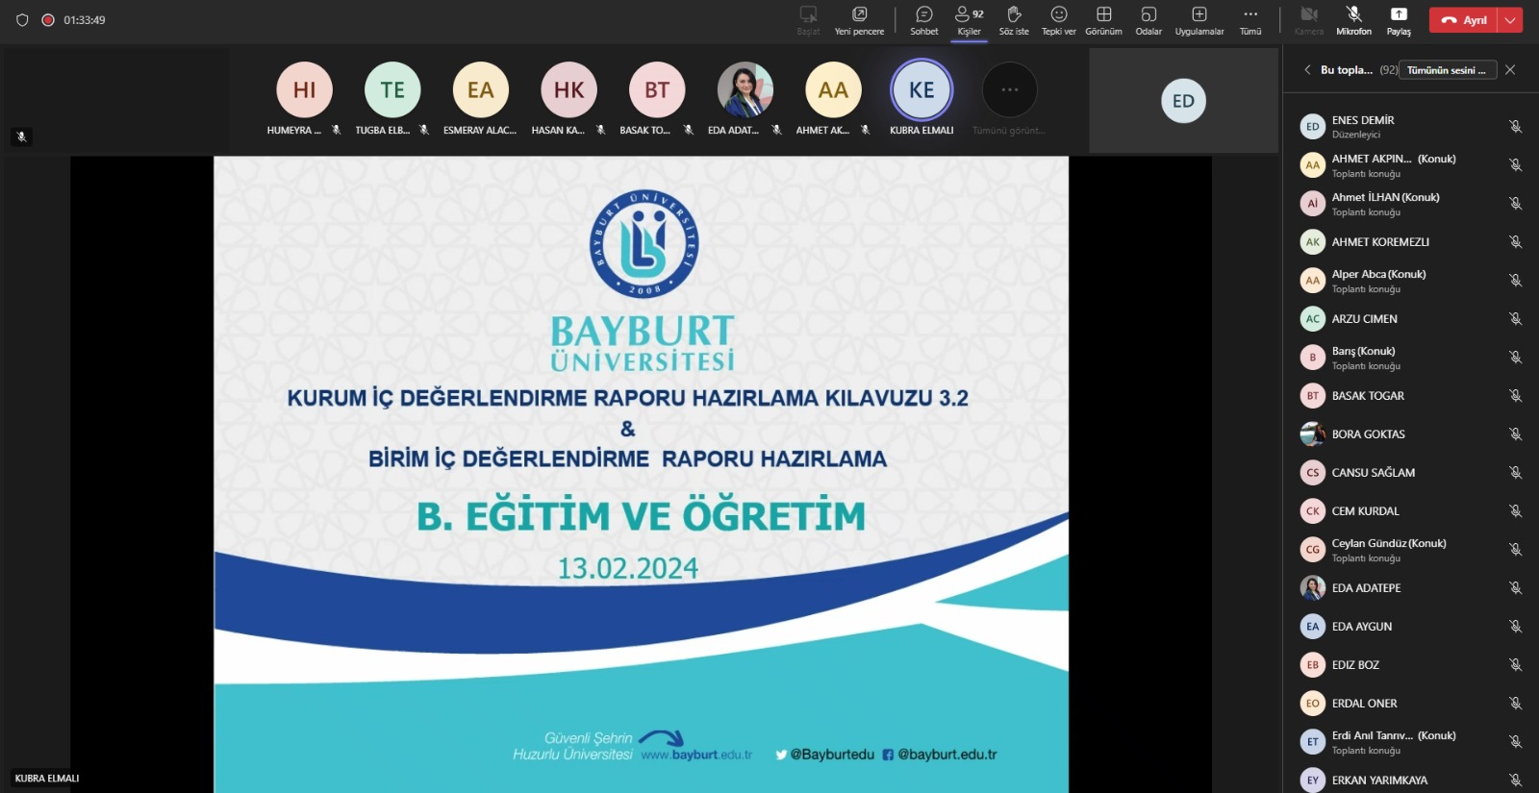
Task: Click EDA AYGUN's muted mic icon
Action: (1515, 627)
